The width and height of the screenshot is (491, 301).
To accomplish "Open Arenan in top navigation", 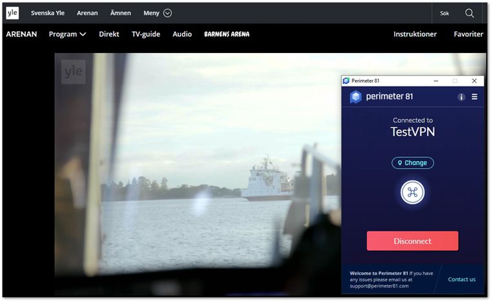I will click(x=87, y=13).
